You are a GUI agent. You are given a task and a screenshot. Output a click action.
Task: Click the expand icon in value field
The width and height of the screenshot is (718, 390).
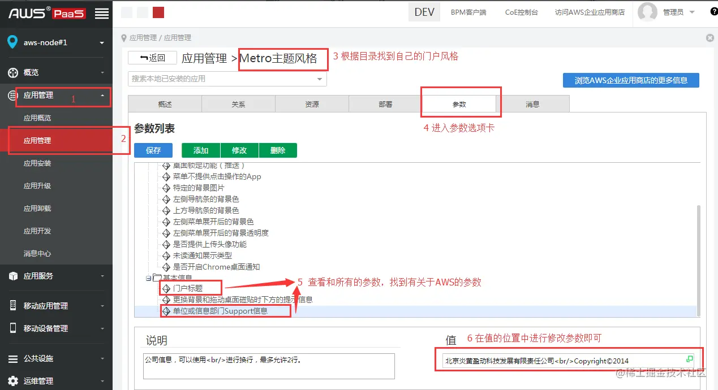[x=690, y=359]
